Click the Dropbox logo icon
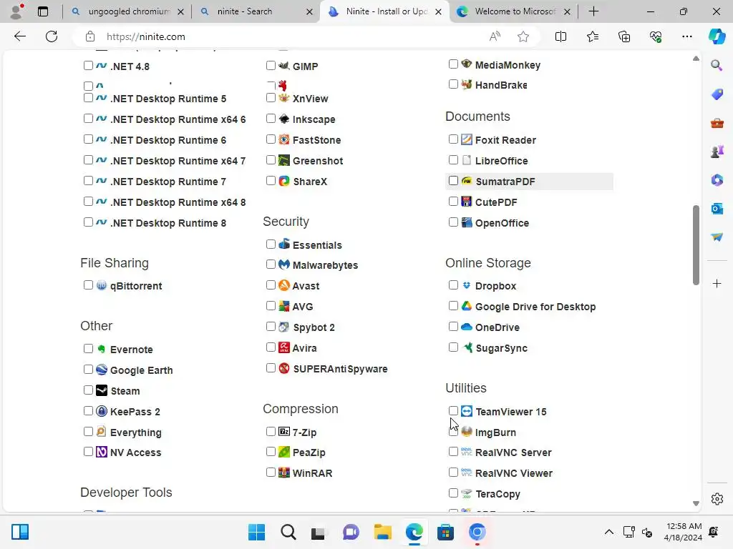733x549 pixels. tap(466, 285)
